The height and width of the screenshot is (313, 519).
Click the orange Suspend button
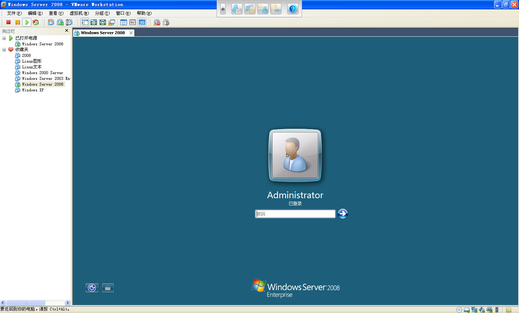(18, 22)
